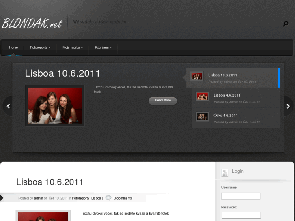Click the Login widget heading

[238, 171]
